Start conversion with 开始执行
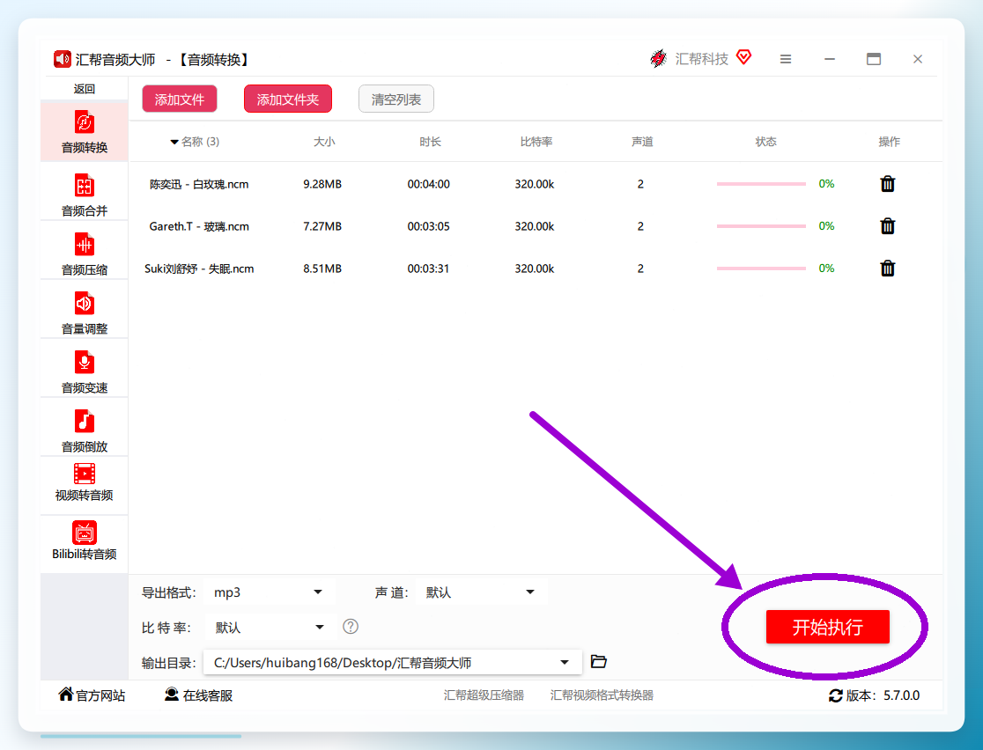Image resolution: width=983 pixels, height=750 pixels. 827,627
